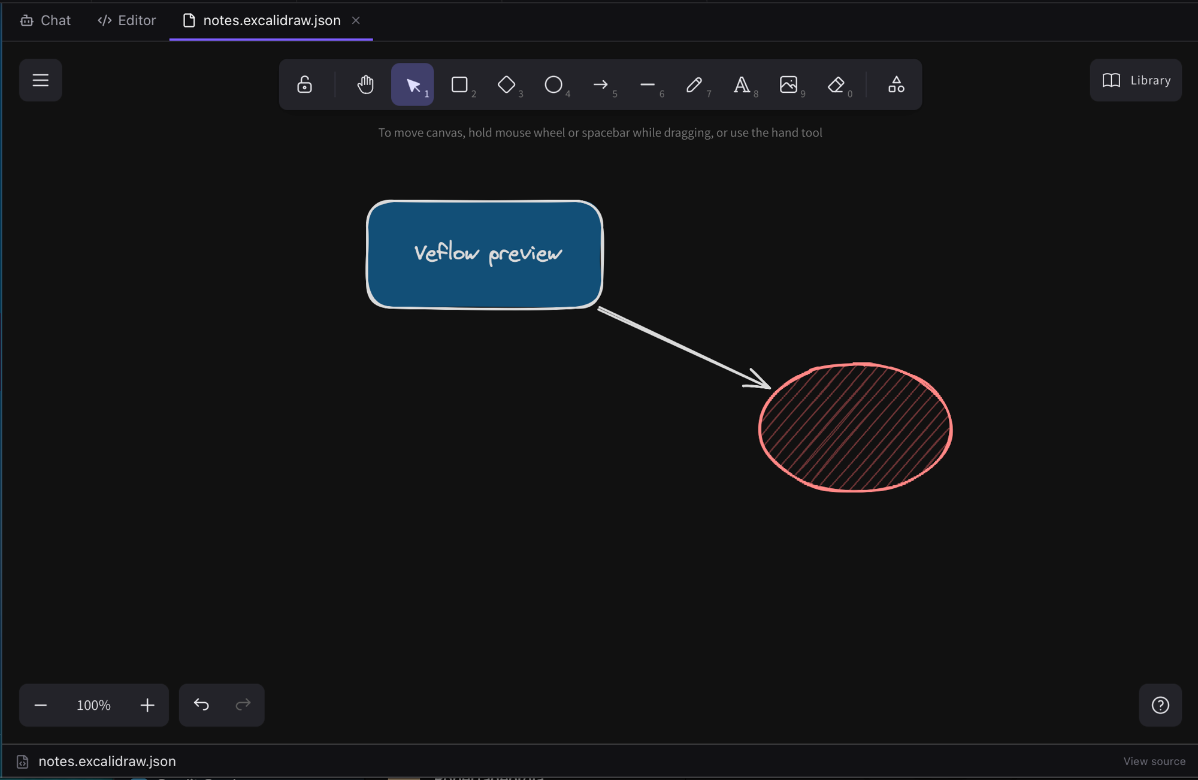
Task: Select the Arrow tool
Action: pos(601,84)
